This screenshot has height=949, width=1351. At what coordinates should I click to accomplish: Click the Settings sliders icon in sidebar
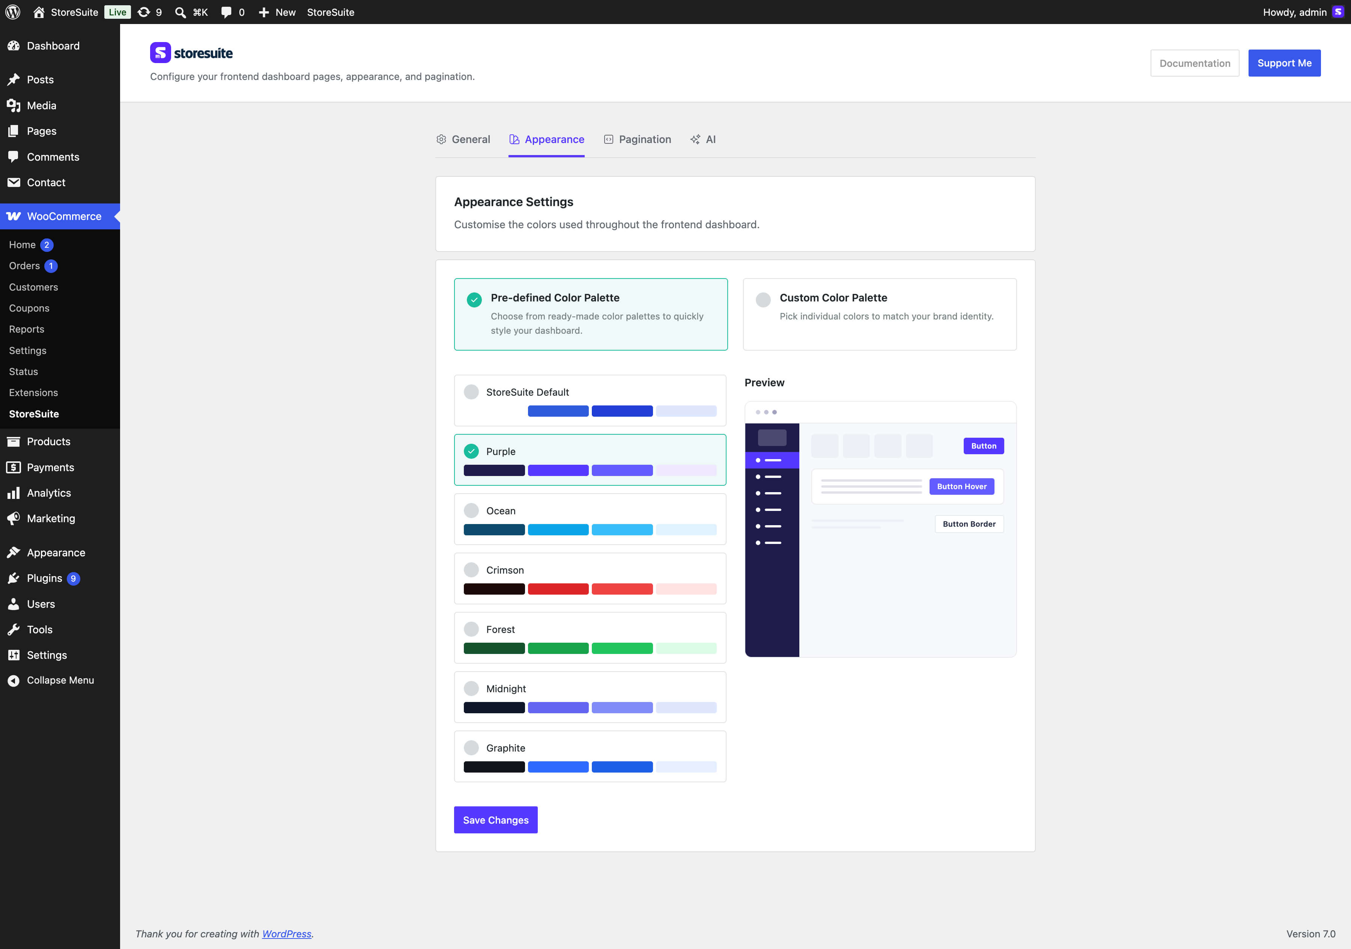pyautogui.click(x=14, y=655)
